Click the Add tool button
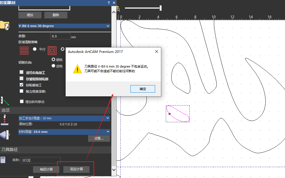 coord(30,15)
